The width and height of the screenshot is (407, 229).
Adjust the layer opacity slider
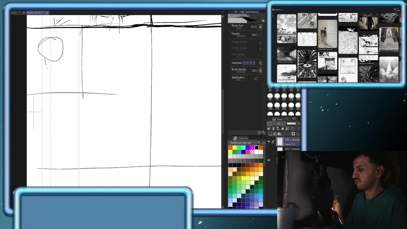[x=291, y=123]
